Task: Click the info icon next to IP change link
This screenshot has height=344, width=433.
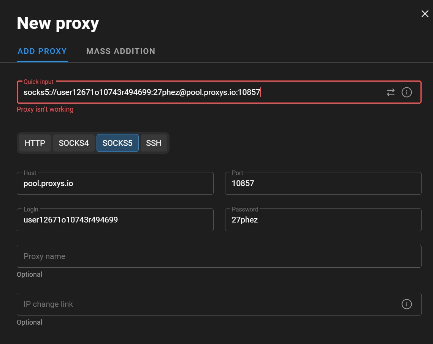Action: pos(406,304)
